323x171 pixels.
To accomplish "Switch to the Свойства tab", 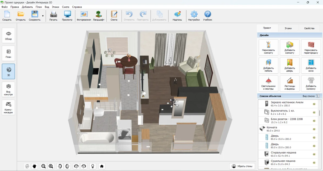I will click(x=309, y=28).
